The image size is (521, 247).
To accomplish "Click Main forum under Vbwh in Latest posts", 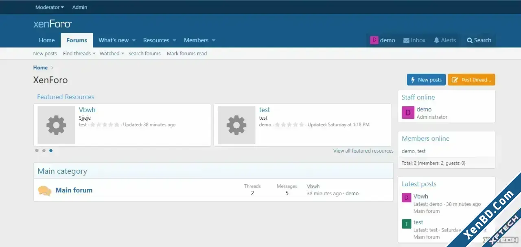I will (x=427, y=211).
